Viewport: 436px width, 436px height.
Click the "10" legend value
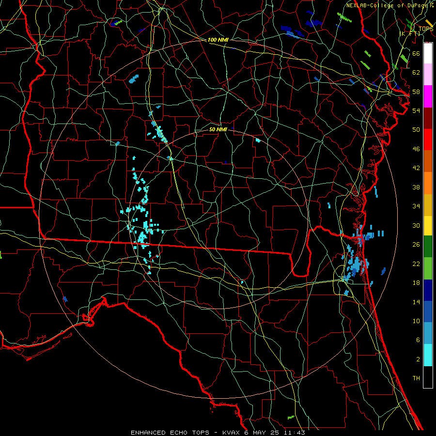416,321
